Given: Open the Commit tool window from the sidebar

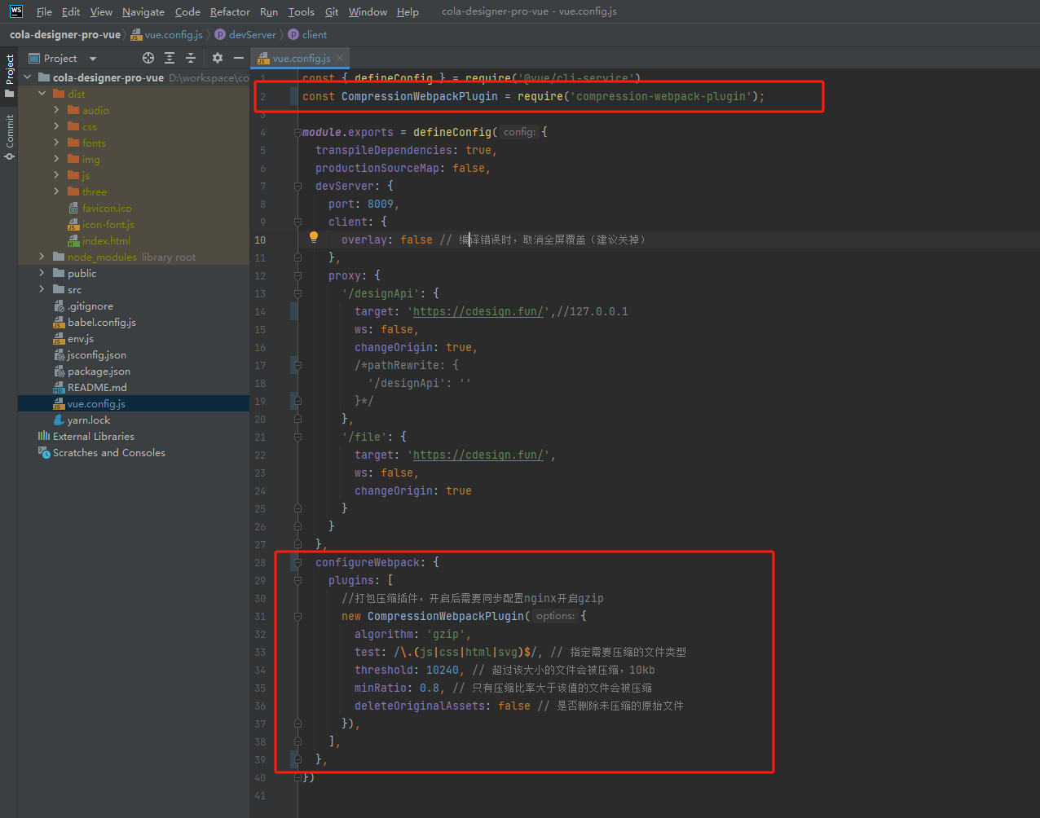Looking at the screenshot, I should tap(9, 136).
